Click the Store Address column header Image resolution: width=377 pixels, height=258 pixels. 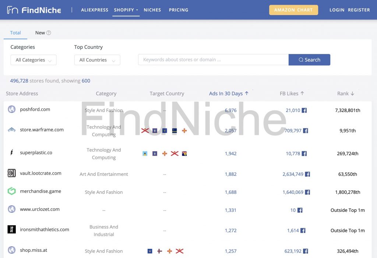click(x=22, y=94)
